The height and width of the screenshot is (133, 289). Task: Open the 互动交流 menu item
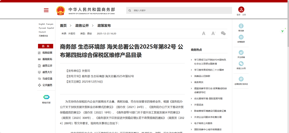[47, 79]
